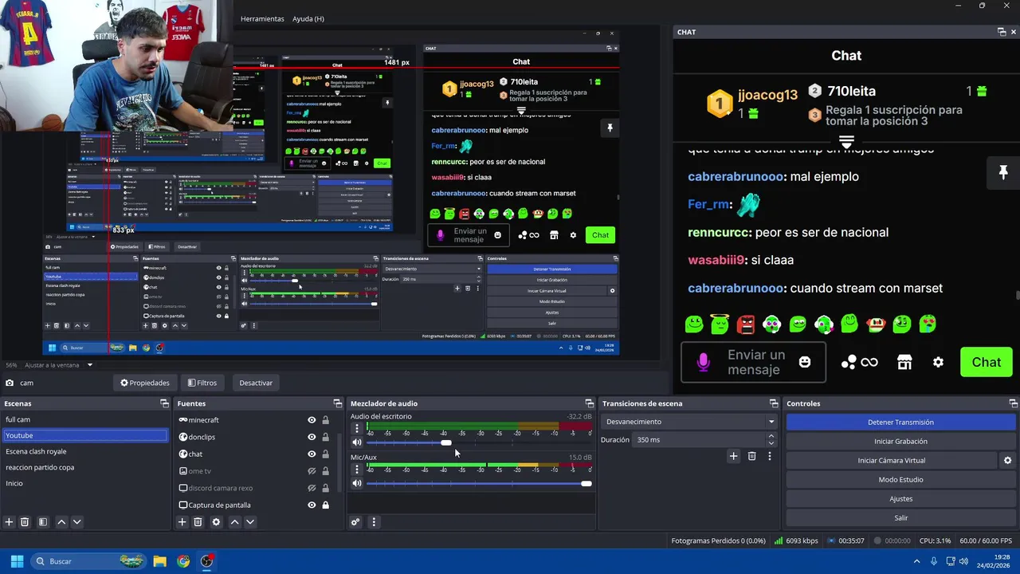Open scene filters icon in Escenas panel
1020x574 pixels.
pyautogui.click(x=43, y=522)
